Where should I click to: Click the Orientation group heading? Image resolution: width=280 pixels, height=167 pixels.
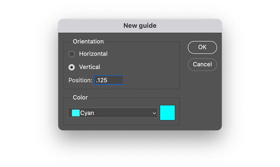pos(88,41)
